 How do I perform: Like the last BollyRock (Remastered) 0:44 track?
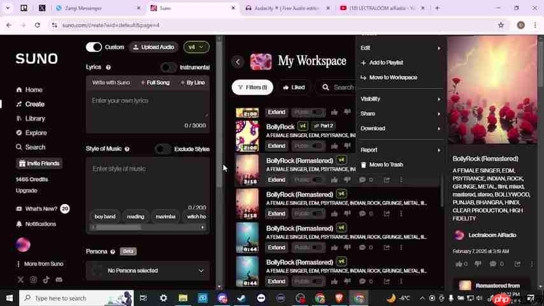tap(334, 281)
